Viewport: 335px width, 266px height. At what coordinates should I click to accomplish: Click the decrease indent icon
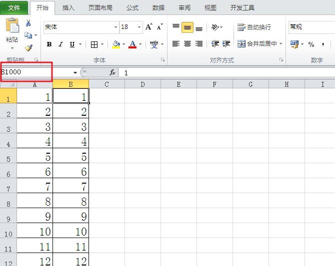(215, 44)
